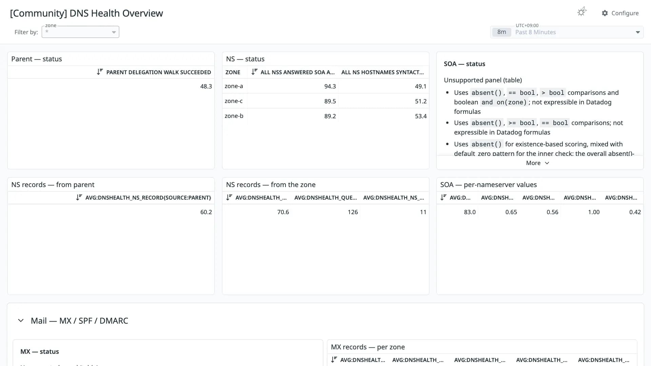Click the 8m time badge
651x366 pixels.
[x=501, y=32]
